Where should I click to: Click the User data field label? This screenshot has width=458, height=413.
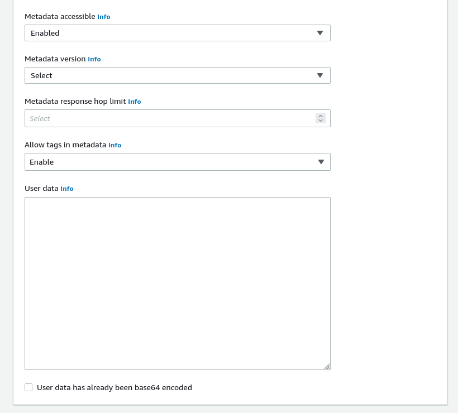click(x=41, y=189)
